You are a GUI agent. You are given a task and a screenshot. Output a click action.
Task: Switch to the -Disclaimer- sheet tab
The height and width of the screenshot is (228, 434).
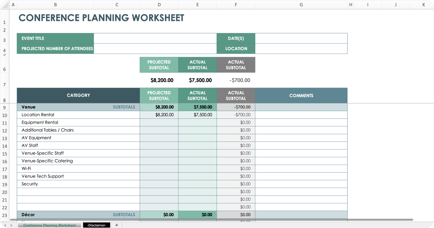click(96, 225)
